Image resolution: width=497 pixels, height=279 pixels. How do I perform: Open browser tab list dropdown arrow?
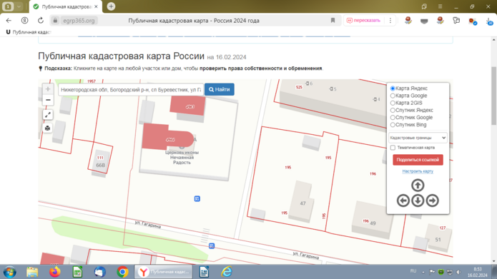[19, 6]
